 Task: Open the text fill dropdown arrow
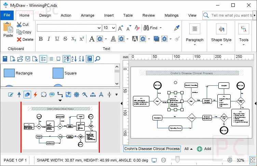pos(106,39)
